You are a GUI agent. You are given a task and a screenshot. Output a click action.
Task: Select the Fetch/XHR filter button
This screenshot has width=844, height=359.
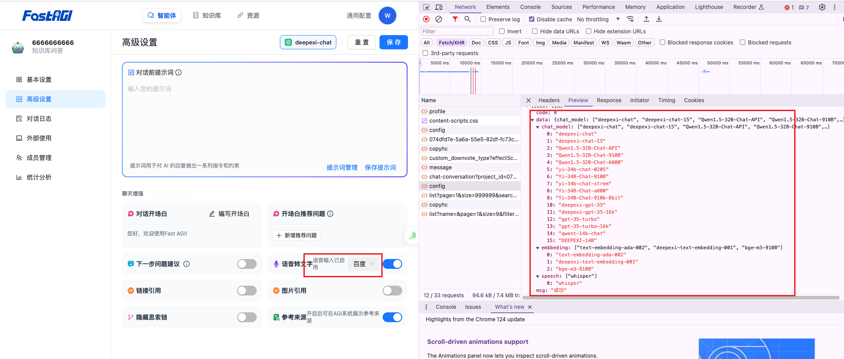coord(451,43)
